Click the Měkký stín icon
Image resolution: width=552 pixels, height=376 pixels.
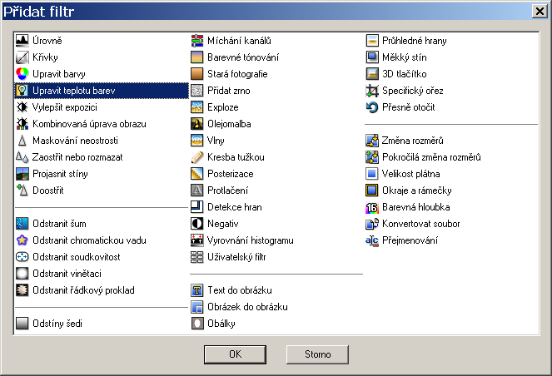tap(372, 57)
